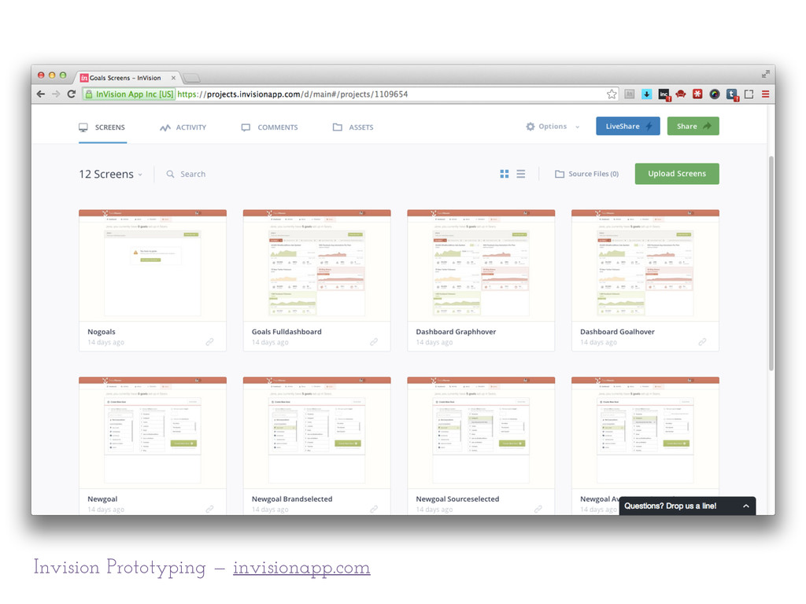Click the blue download arrow extension icon
806x604 pixels.
[647, 94]
